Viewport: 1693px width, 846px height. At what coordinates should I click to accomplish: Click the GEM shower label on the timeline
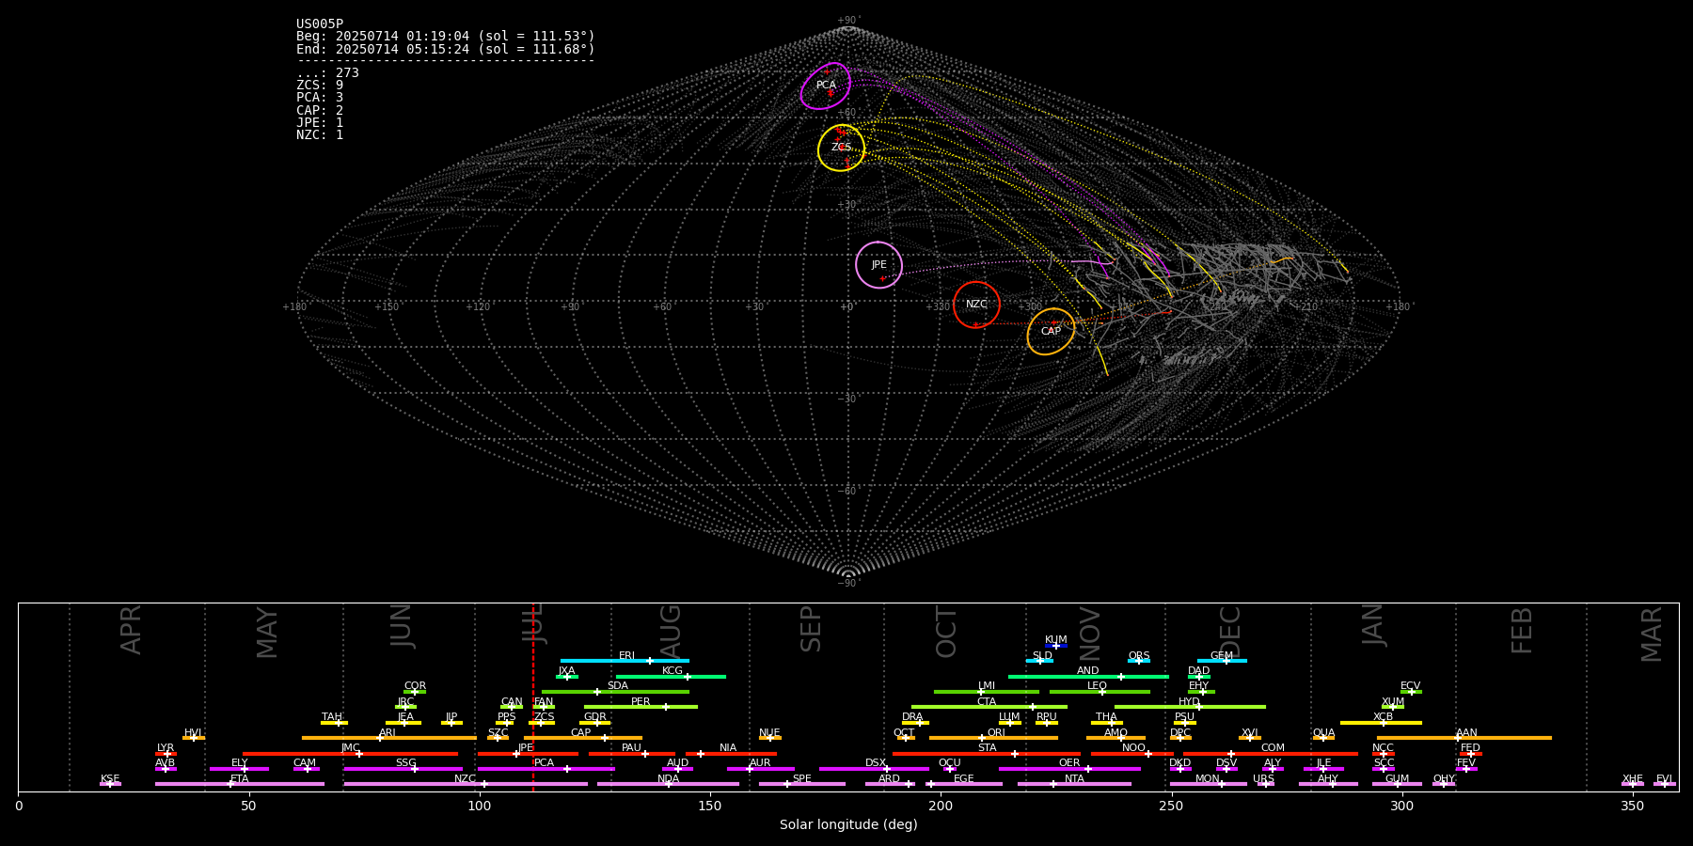1222,656
